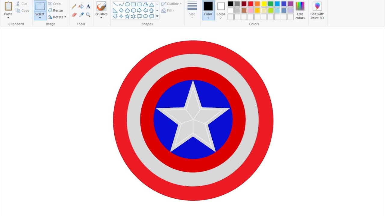Open the Select dropdown arrow
The height and width of the screenshot is (216, 385).
coord(40,18)
